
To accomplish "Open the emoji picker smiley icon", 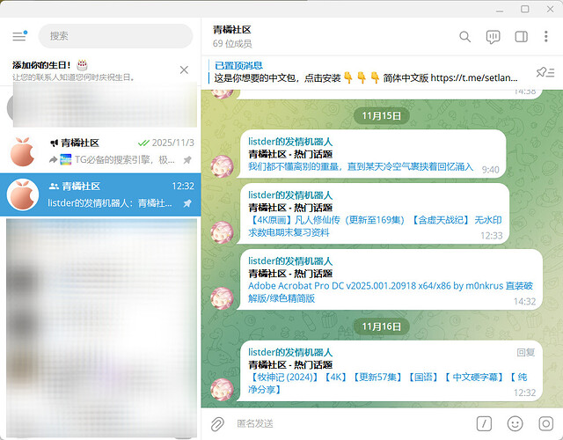I will coord(515,423).
